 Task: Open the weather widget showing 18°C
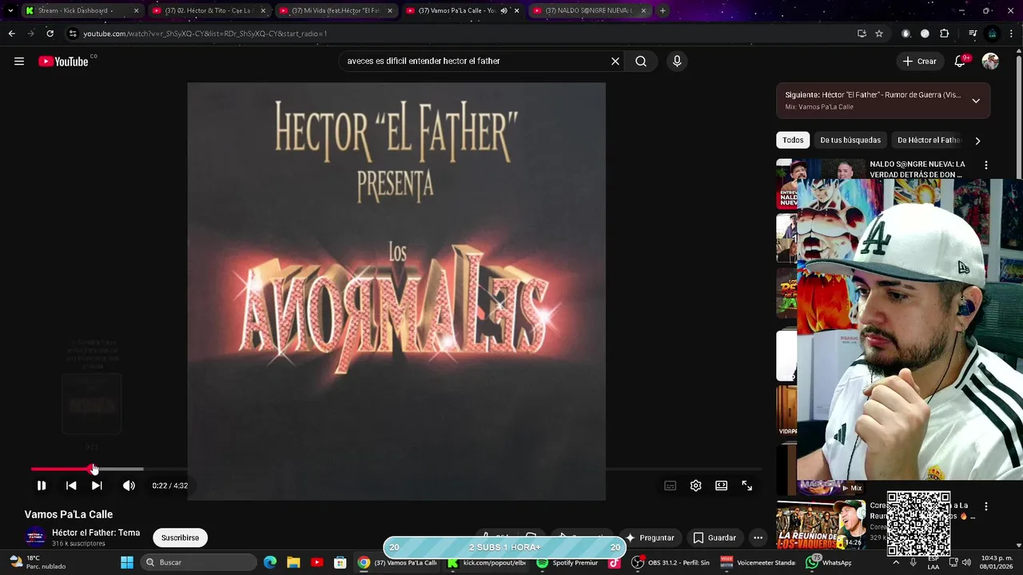(x=37, y=562)
